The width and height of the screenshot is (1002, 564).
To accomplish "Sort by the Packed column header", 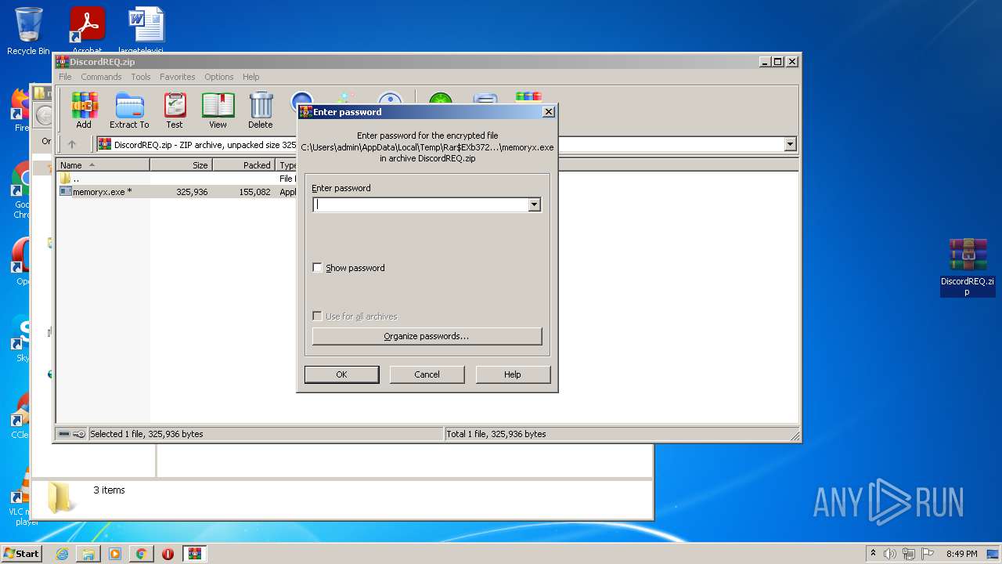I will coord(243,165).
